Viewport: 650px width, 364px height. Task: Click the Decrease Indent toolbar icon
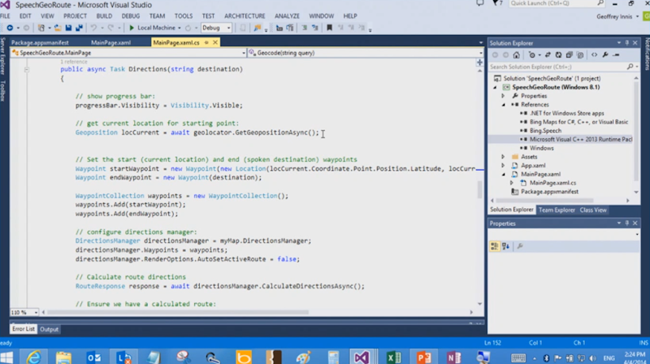(304, 28)
